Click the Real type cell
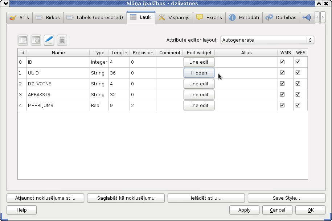The height and width of the screenshot is (221, 332). coord(99,106)
